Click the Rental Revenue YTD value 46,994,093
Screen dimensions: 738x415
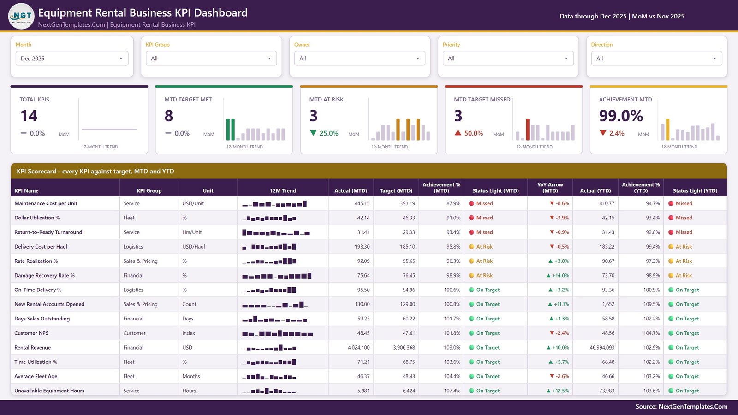[x=602, y=348]
